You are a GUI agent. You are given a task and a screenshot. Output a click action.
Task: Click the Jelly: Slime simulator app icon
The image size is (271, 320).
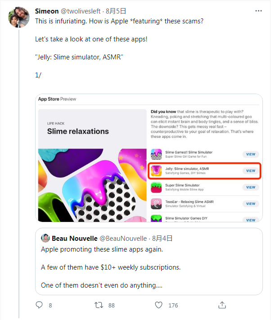point(156,171)
